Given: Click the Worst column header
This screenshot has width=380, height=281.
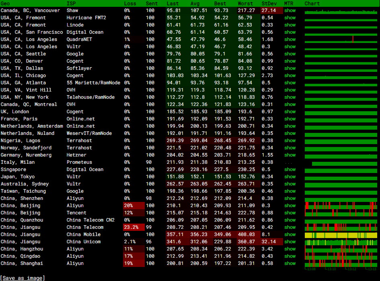Looking at the screenshot, I should [245, 4].
